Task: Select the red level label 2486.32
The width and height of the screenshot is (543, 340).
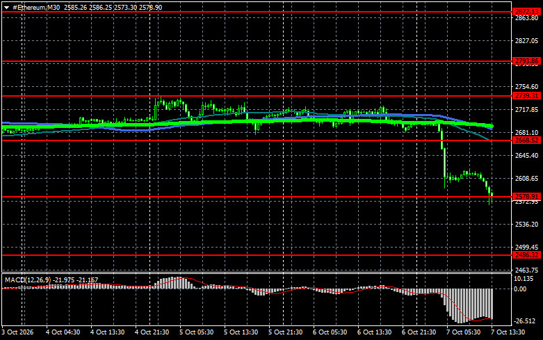Action: coord(526,255)
